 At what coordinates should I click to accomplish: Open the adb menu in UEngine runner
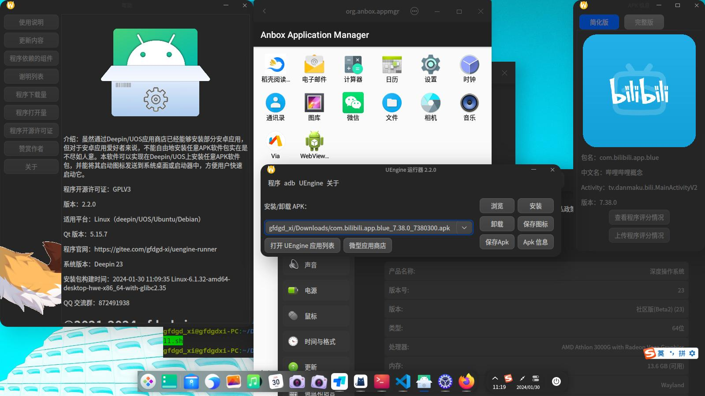pyautogui.click(x=290, y=183)
